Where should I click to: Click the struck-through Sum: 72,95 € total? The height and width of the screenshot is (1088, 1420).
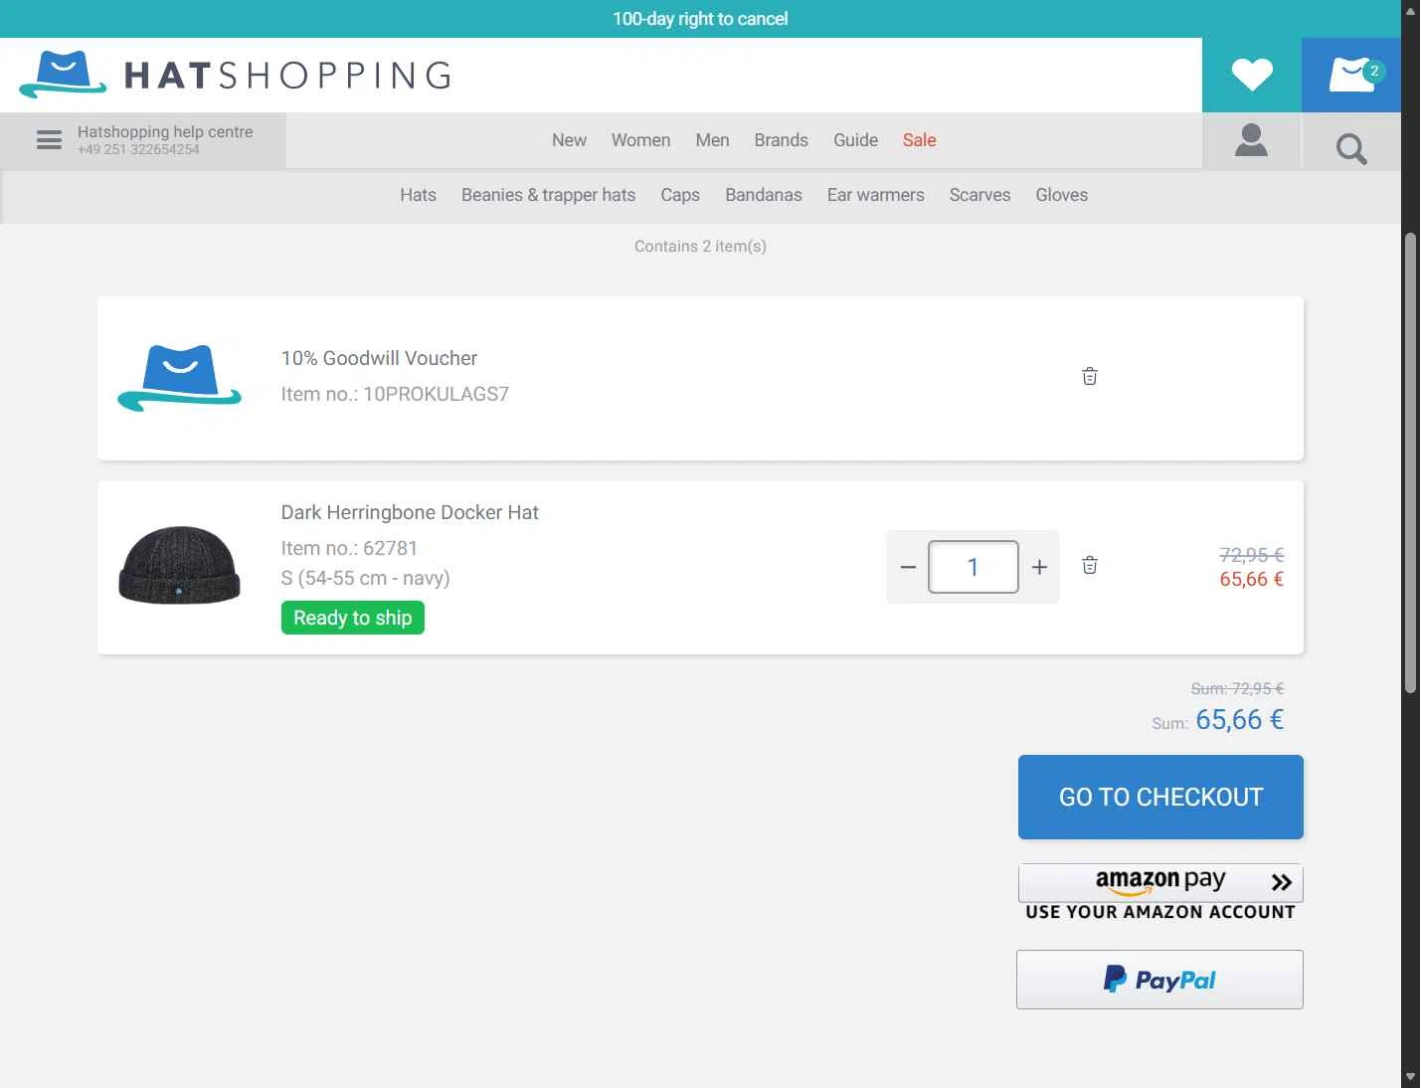[x=1237, y=688]
